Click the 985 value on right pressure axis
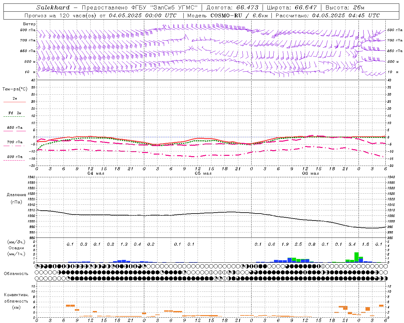Screen dimensions: 404x323 click(x=390, y=238)
